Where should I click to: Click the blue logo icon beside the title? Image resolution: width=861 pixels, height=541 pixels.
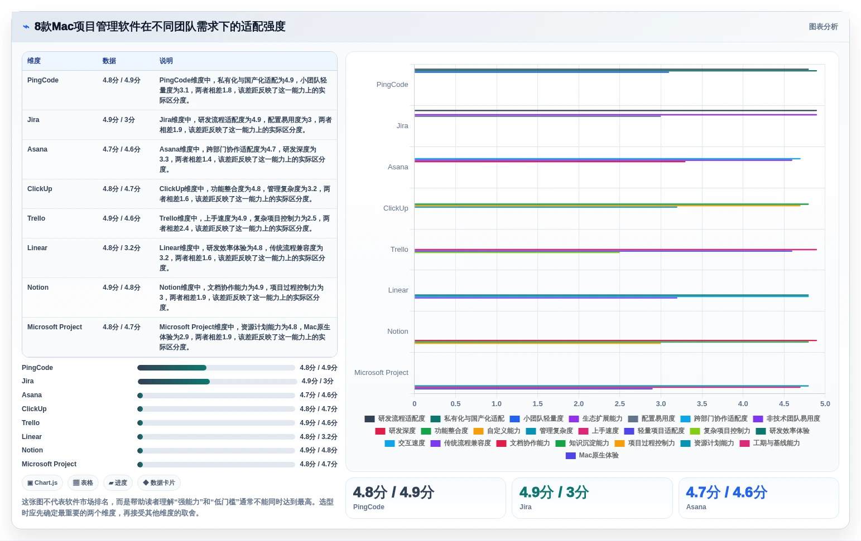click(x=26, y=27)
